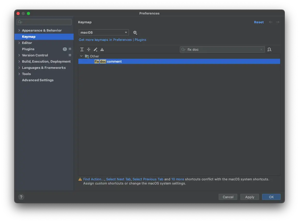Go back with the left arrow

[x=271, y=22]
